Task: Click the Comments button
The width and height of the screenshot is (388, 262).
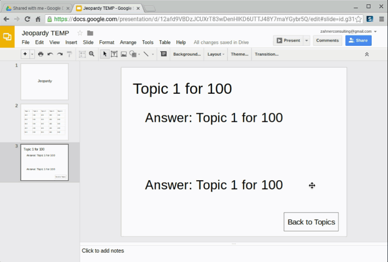Action: point(327,40)
